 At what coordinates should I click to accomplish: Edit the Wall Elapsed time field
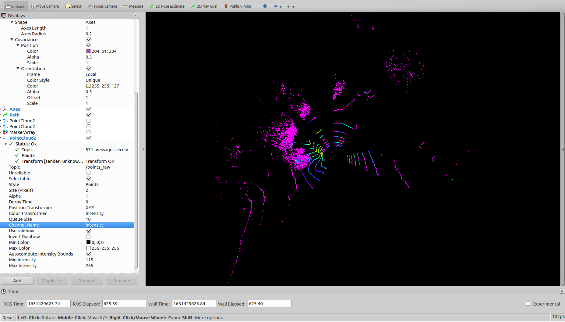269,303
